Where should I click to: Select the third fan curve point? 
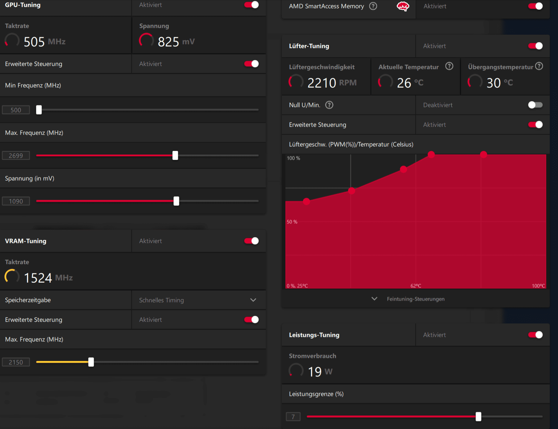pyautogui.click(x=403, y=169)
